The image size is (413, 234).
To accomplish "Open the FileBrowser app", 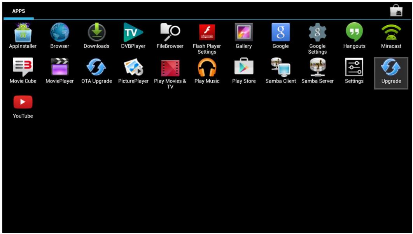I will click(170, 35).
